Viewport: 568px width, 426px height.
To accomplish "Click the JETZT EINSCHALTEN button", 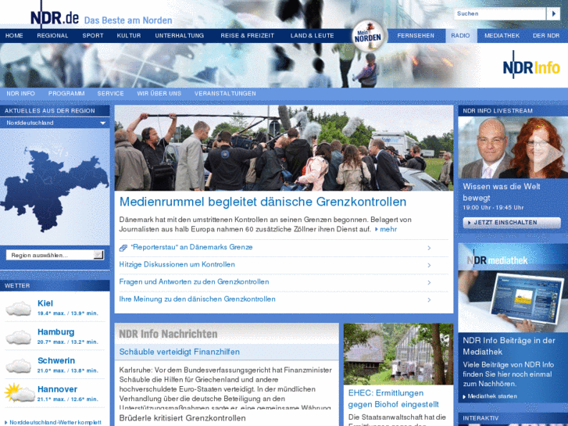I will [x=512, y=223].
